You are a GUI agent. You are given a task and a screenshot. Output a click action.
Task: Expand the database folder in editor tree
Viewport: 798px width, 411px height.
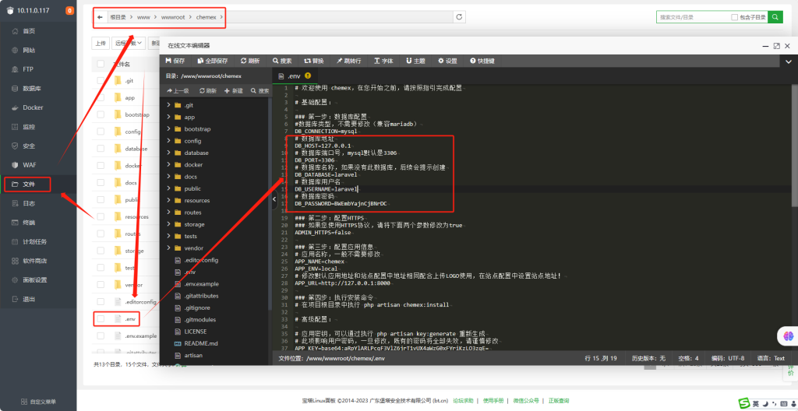click(168, 153)
